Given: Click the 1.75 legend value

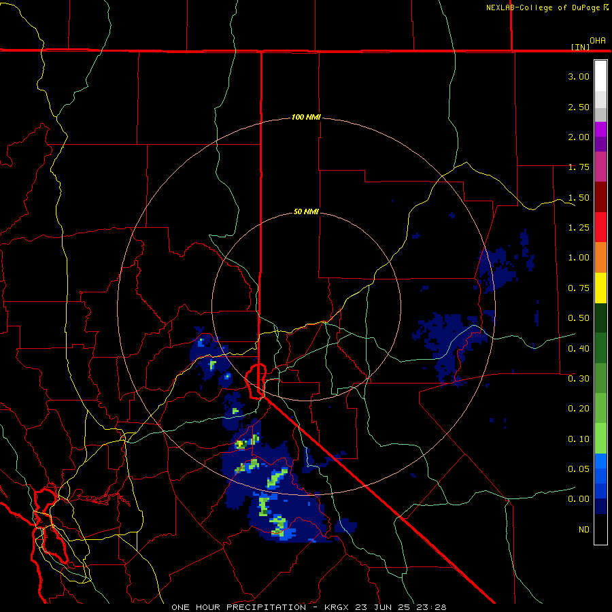Looking at the screenshot, I should pos(579,167).
